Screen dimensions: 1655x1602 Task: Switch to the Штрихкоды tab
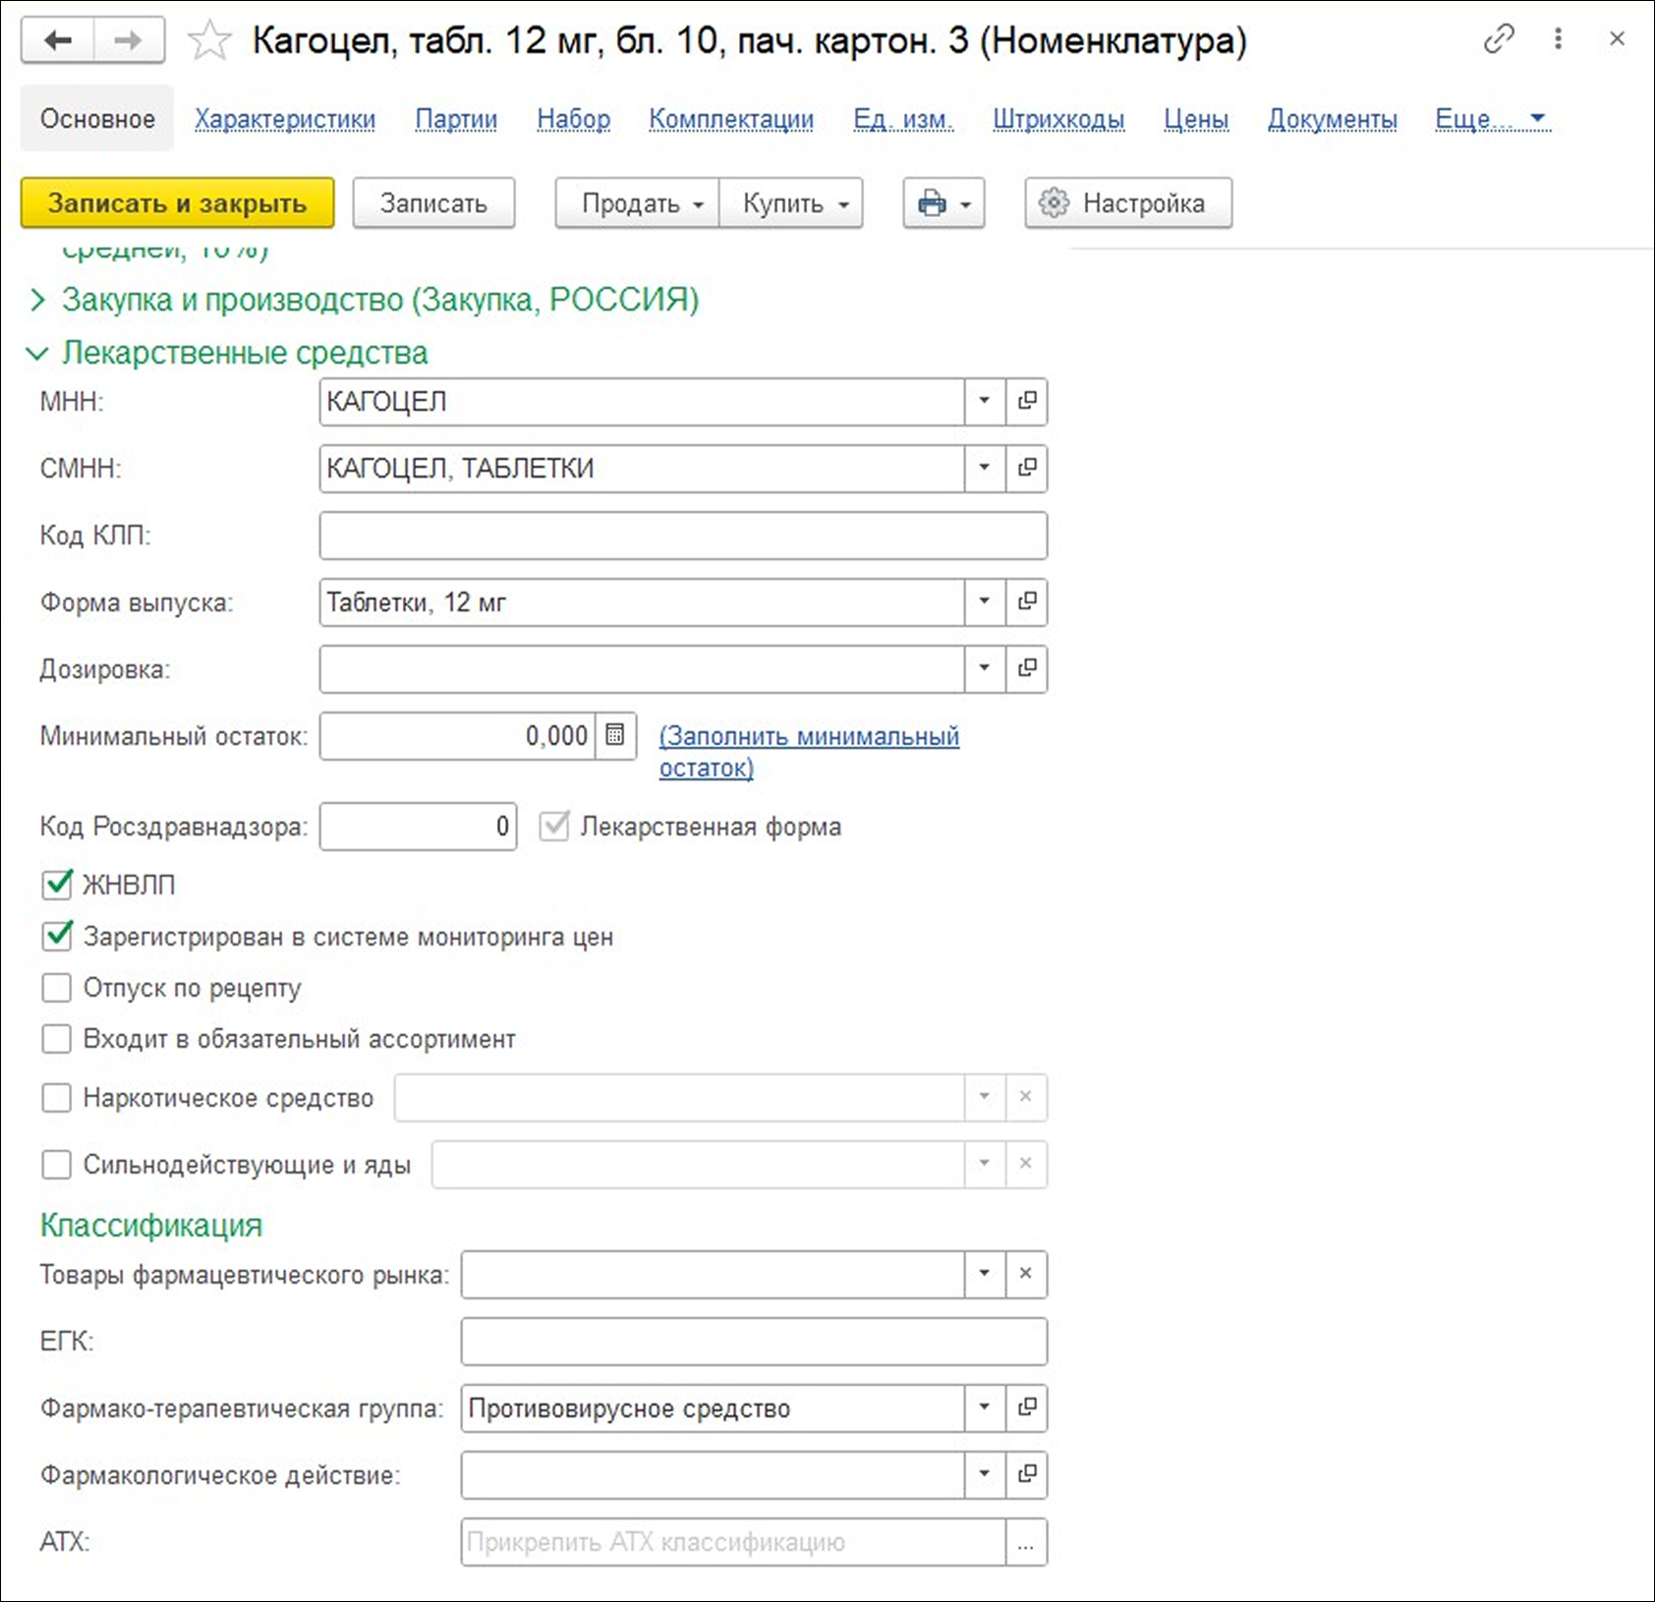[1057, 119]
